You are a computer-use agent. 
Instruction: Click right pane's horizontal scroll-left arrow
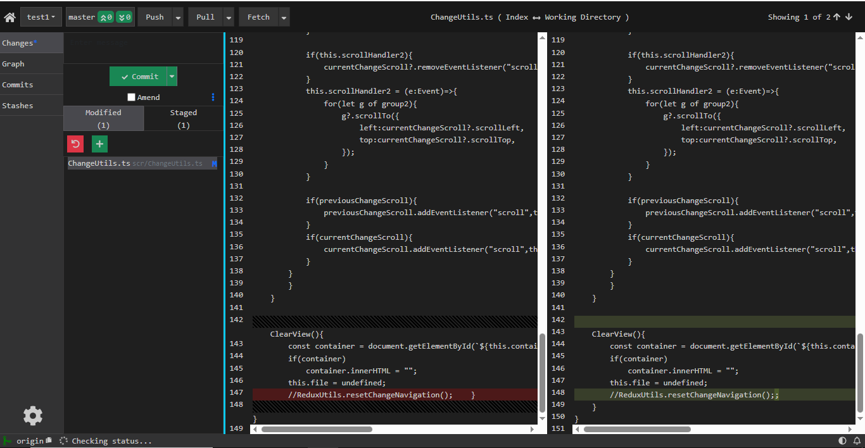click(576, 429)
